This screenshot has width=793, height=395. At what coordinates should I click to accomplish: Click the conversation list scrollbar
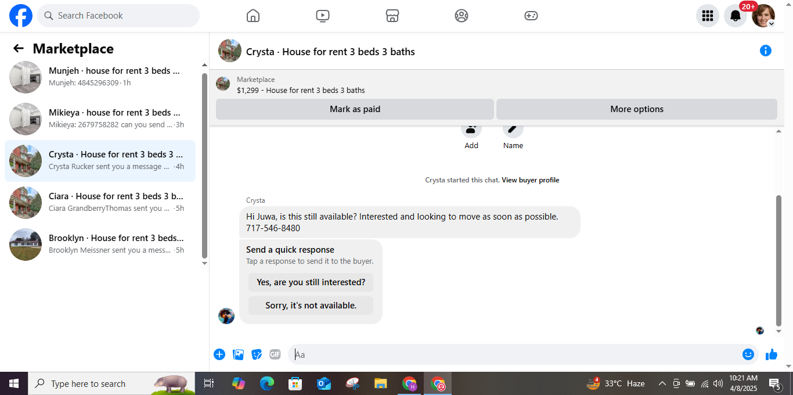click(x=204, y=166)
